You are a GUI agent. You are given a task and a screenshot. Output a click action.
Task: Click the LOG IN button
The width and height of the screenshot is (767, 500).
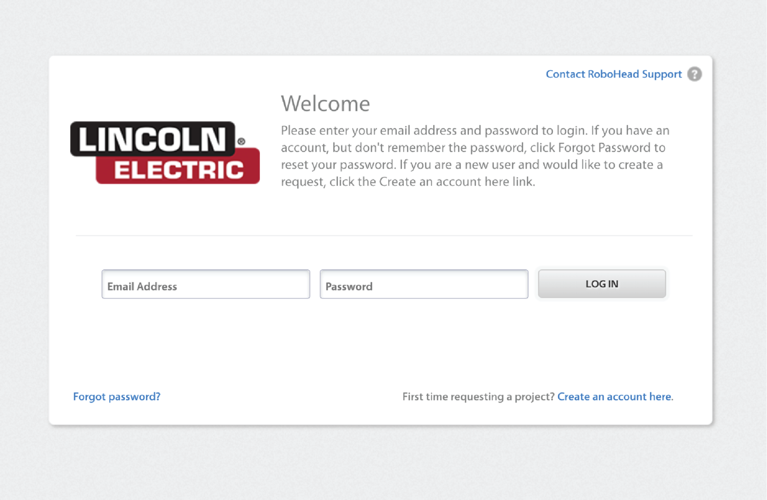[602, 284]
